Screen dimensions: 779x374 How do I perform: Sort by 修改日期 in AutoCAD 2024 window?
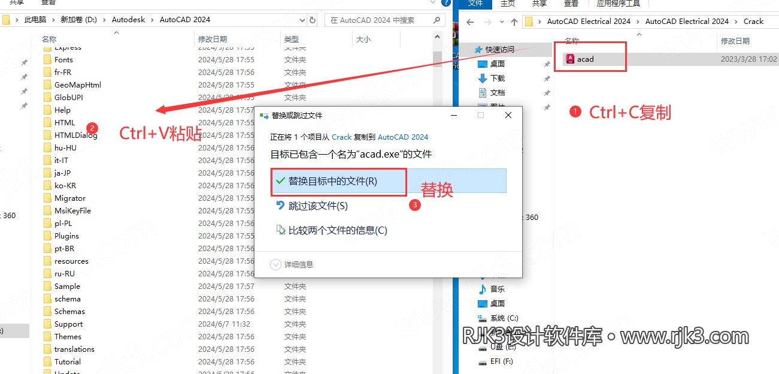pos(213,40)
